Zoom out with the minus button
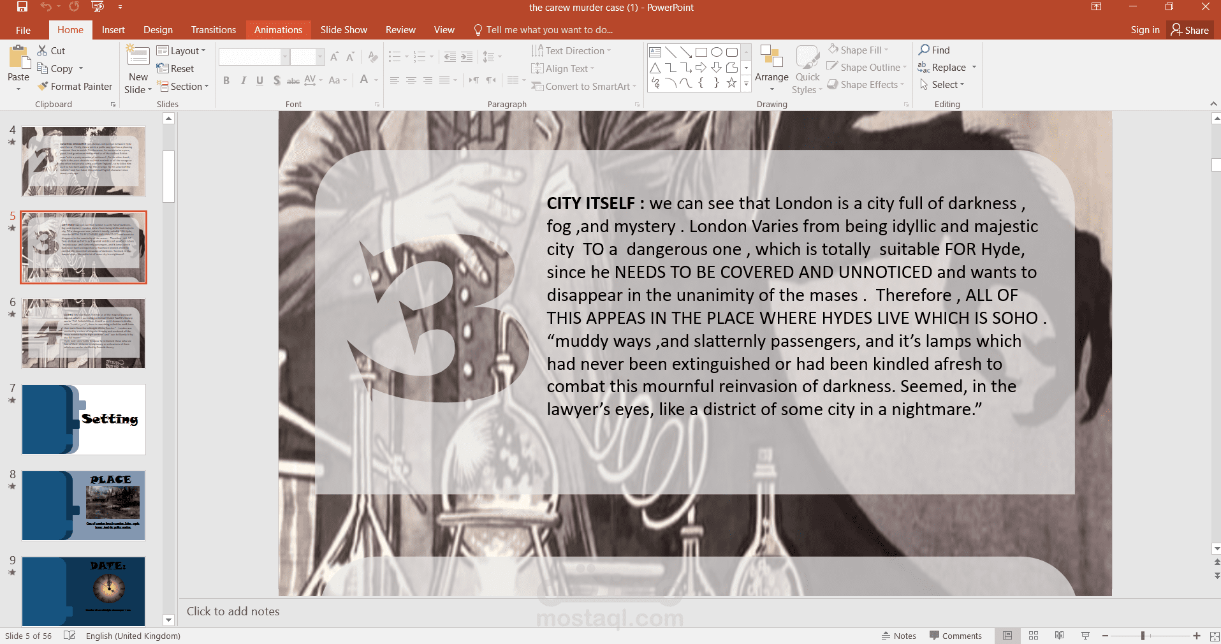1221x644 pixels. (1106, 636)
